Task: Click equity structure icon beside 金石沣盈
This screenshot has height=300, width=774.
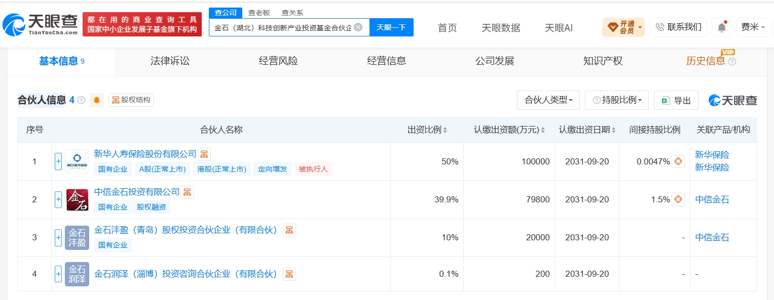Action: (289, 231)
